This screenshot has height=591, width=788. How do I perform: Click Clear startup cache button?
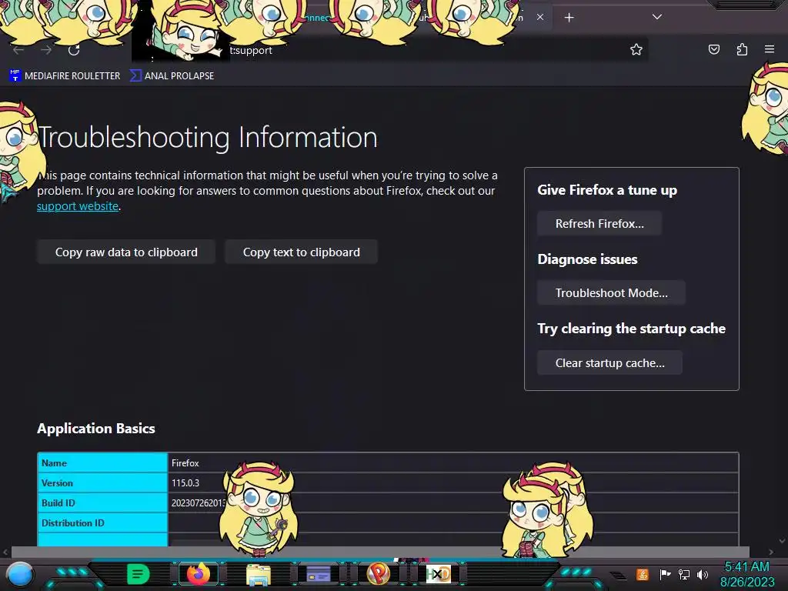pos(610,363)
